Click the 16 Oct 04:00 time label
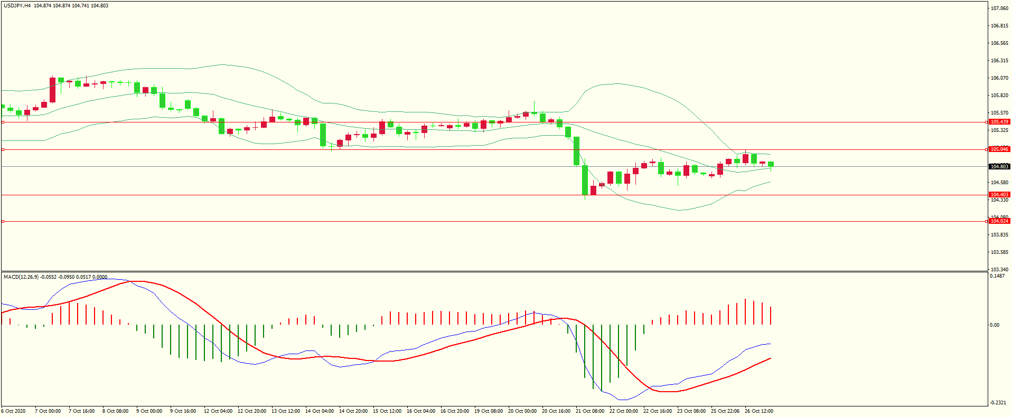This screenshot has width=1012, height=417. coord(421,411)
